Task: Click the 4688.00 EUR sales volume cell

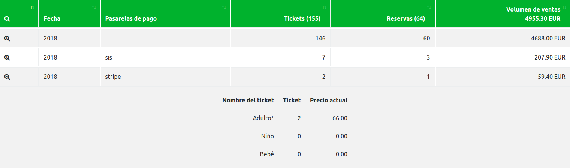Action: pyautogui.click(x=503, y=38)
